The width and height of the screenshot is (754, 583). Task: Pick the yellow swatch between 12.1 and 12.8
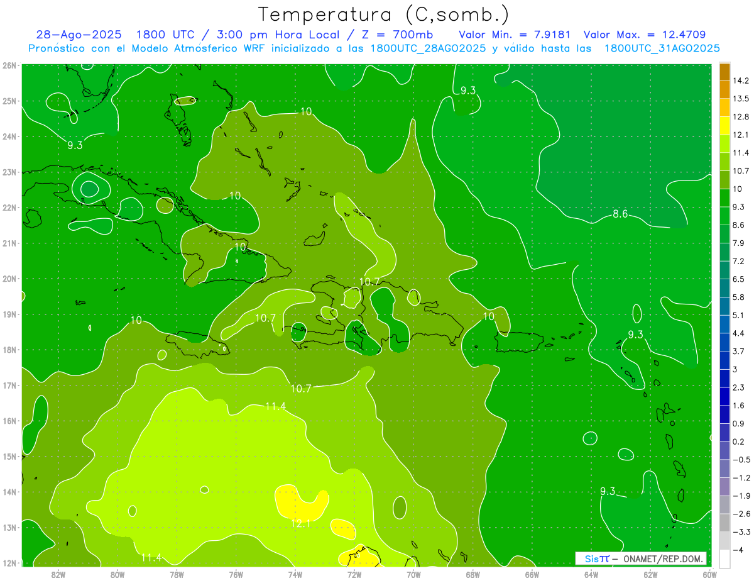(x=724, y=126)
